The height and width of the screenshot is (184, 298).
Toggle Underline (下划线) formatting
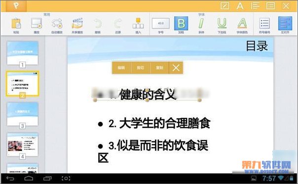click(x=222, y=23)
